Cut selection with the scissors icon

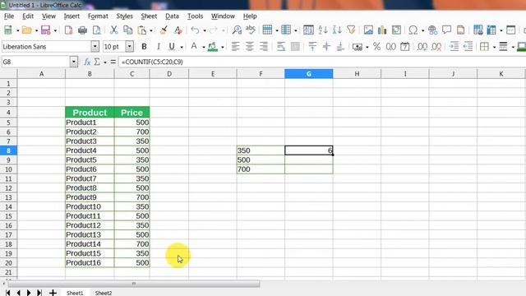click(114, 30)
